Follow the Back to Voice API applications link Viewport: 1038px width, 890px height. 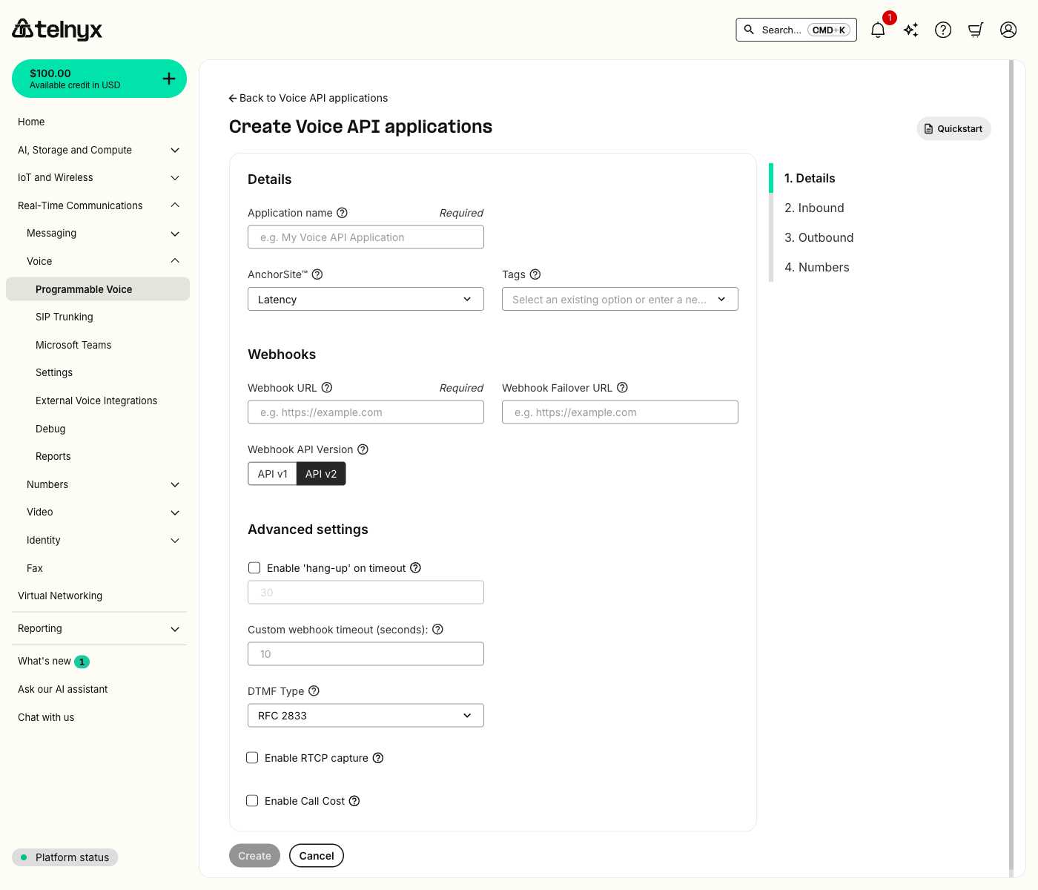[308, 97]
